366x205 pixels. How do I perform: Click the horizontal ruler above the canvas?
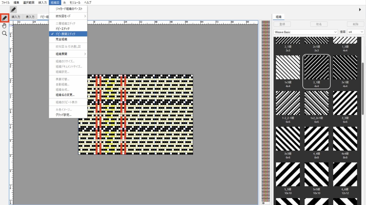[135, 22]
